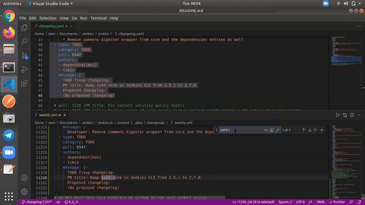This screenshot has width=365, height=205.
Task: Open notifications bell in status bar
Action: click(x=359, y=202)
